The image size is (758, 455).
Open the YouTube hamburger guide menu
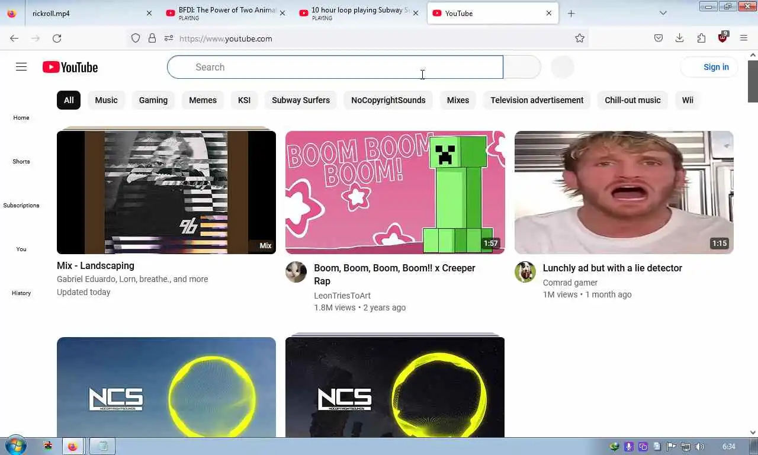coord(21,67)
